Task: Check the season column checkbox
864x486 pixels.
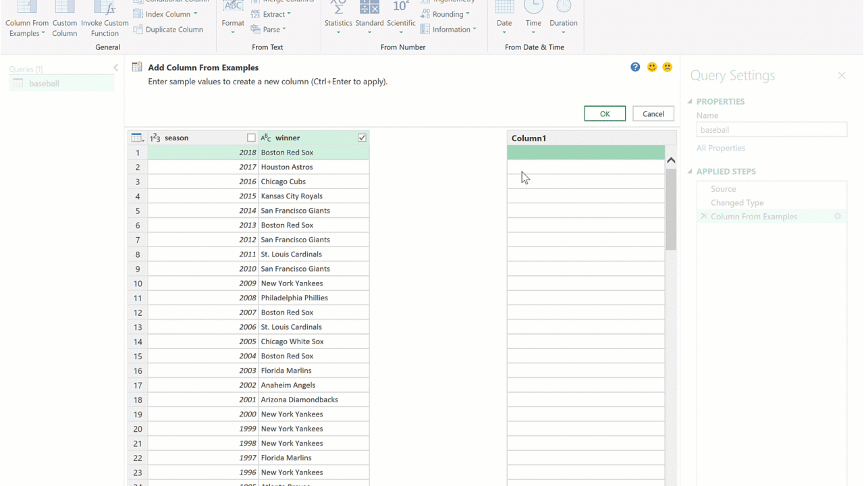Action: tap(251, 138)
